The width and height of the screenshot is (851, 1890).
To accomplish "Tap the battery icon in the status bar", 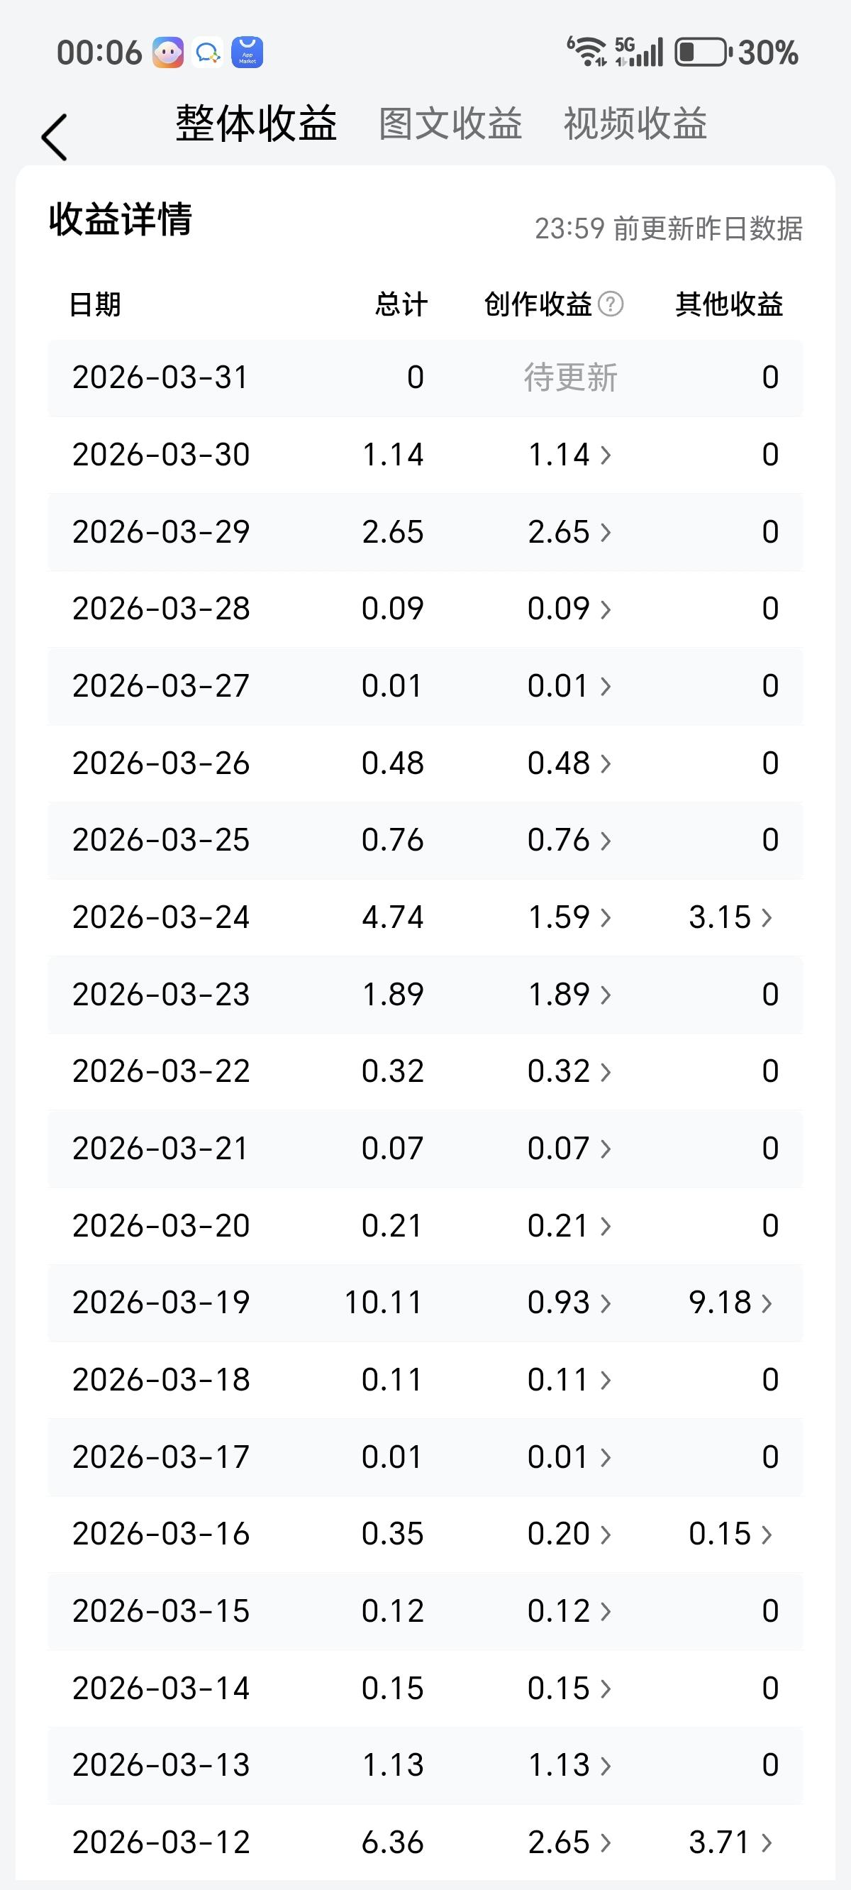I will 703,52.
